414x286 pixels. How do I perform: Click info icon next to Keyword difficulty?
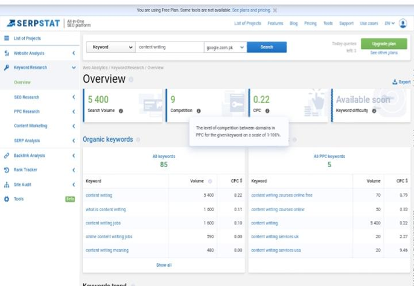[x=374, y=111]
